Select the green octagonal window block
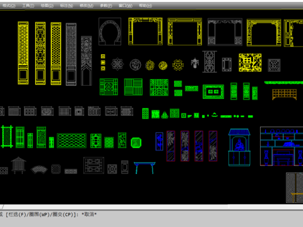 point(136,143)
